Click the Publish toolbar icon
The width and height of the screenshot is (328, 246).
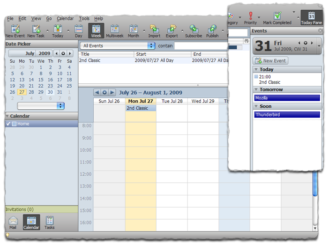coord(212,31)
